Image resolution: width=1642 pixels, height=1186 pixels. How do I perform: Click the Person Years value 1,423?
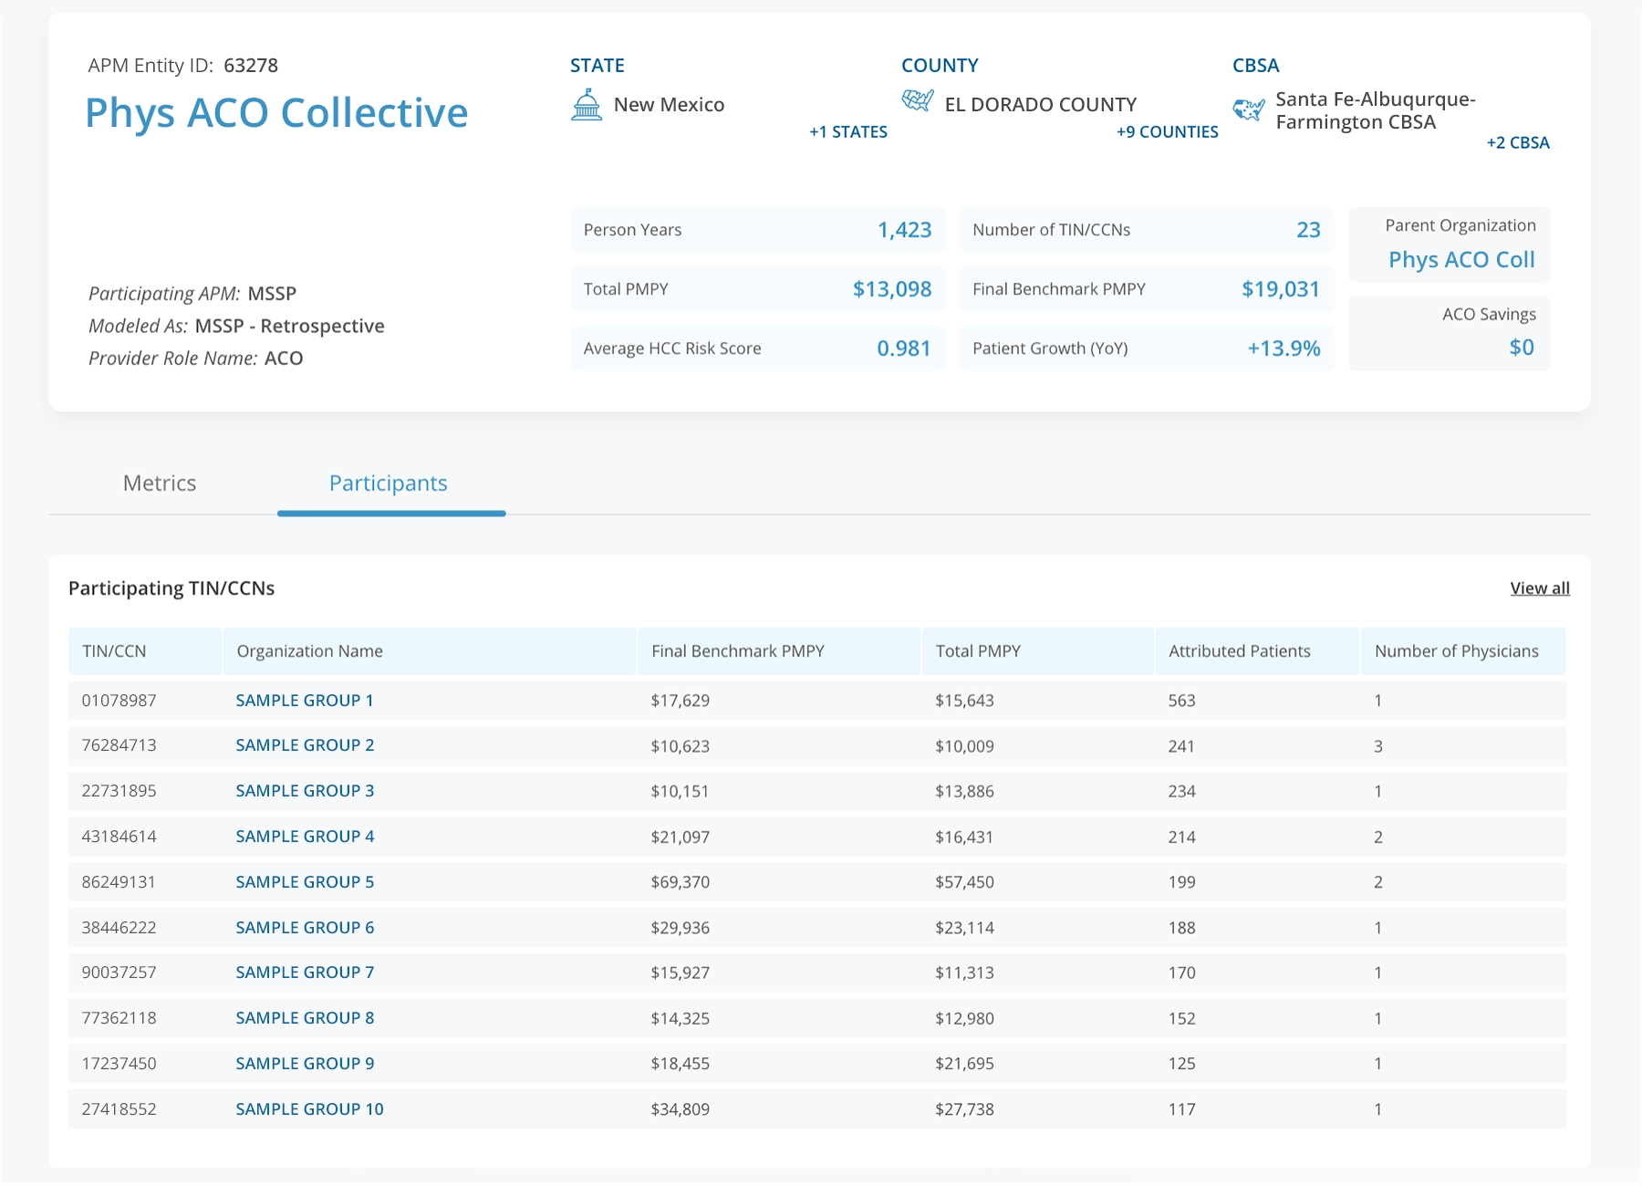click(904, 230)
